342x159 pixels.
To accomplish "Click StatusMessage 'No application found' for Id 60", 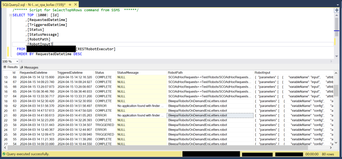I will [x=141, y=115].
